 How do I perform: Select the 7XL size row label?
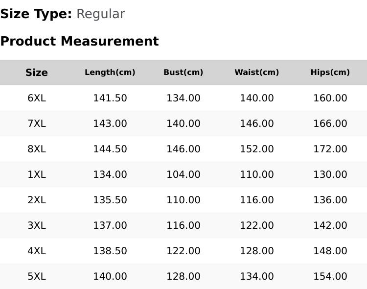(x=37, y=123)
